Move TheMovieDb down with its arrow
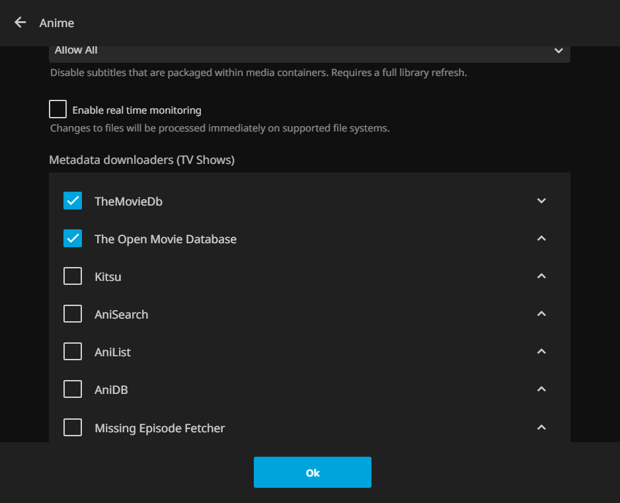Viewport: 620px width, 503px height. coord(541,201)
